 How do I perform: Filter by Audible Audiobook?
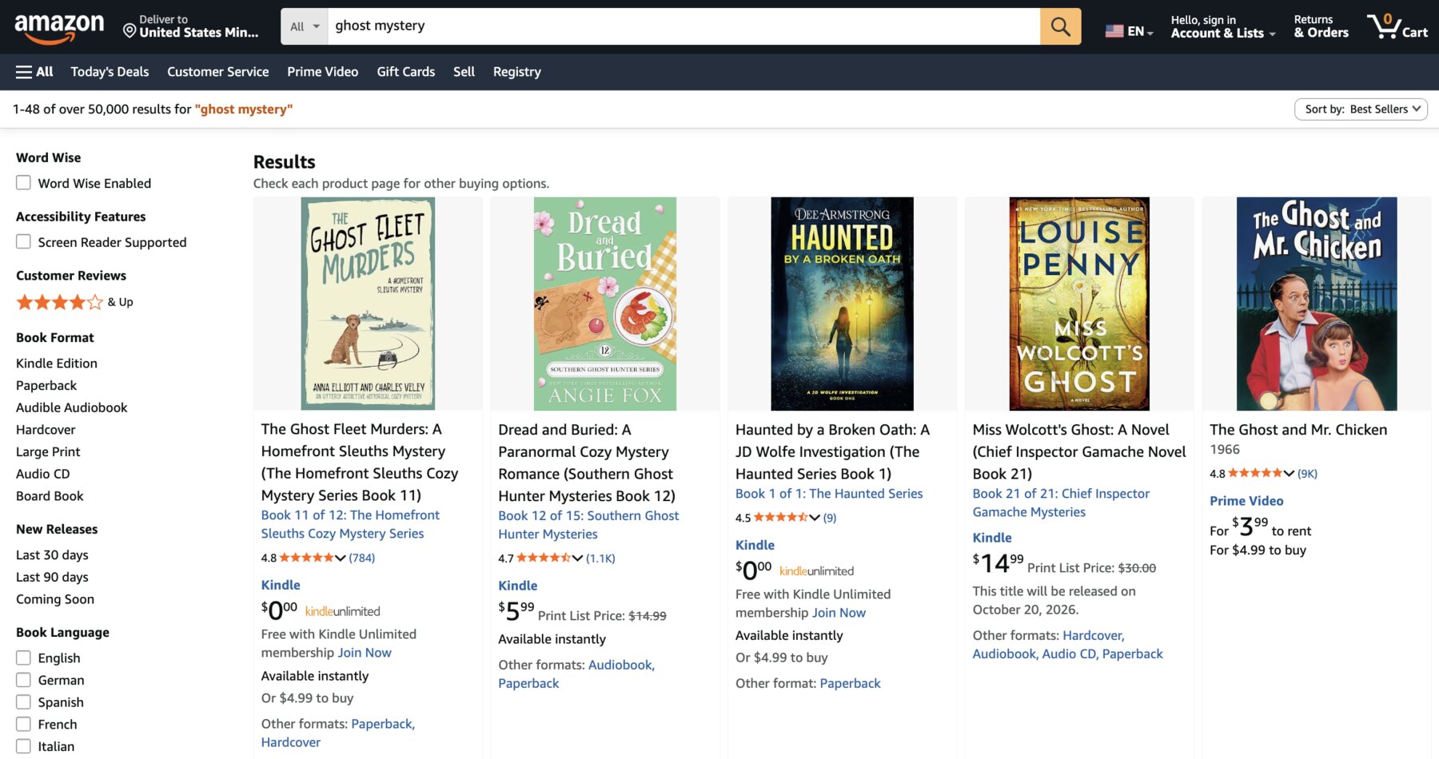(72, 407)
